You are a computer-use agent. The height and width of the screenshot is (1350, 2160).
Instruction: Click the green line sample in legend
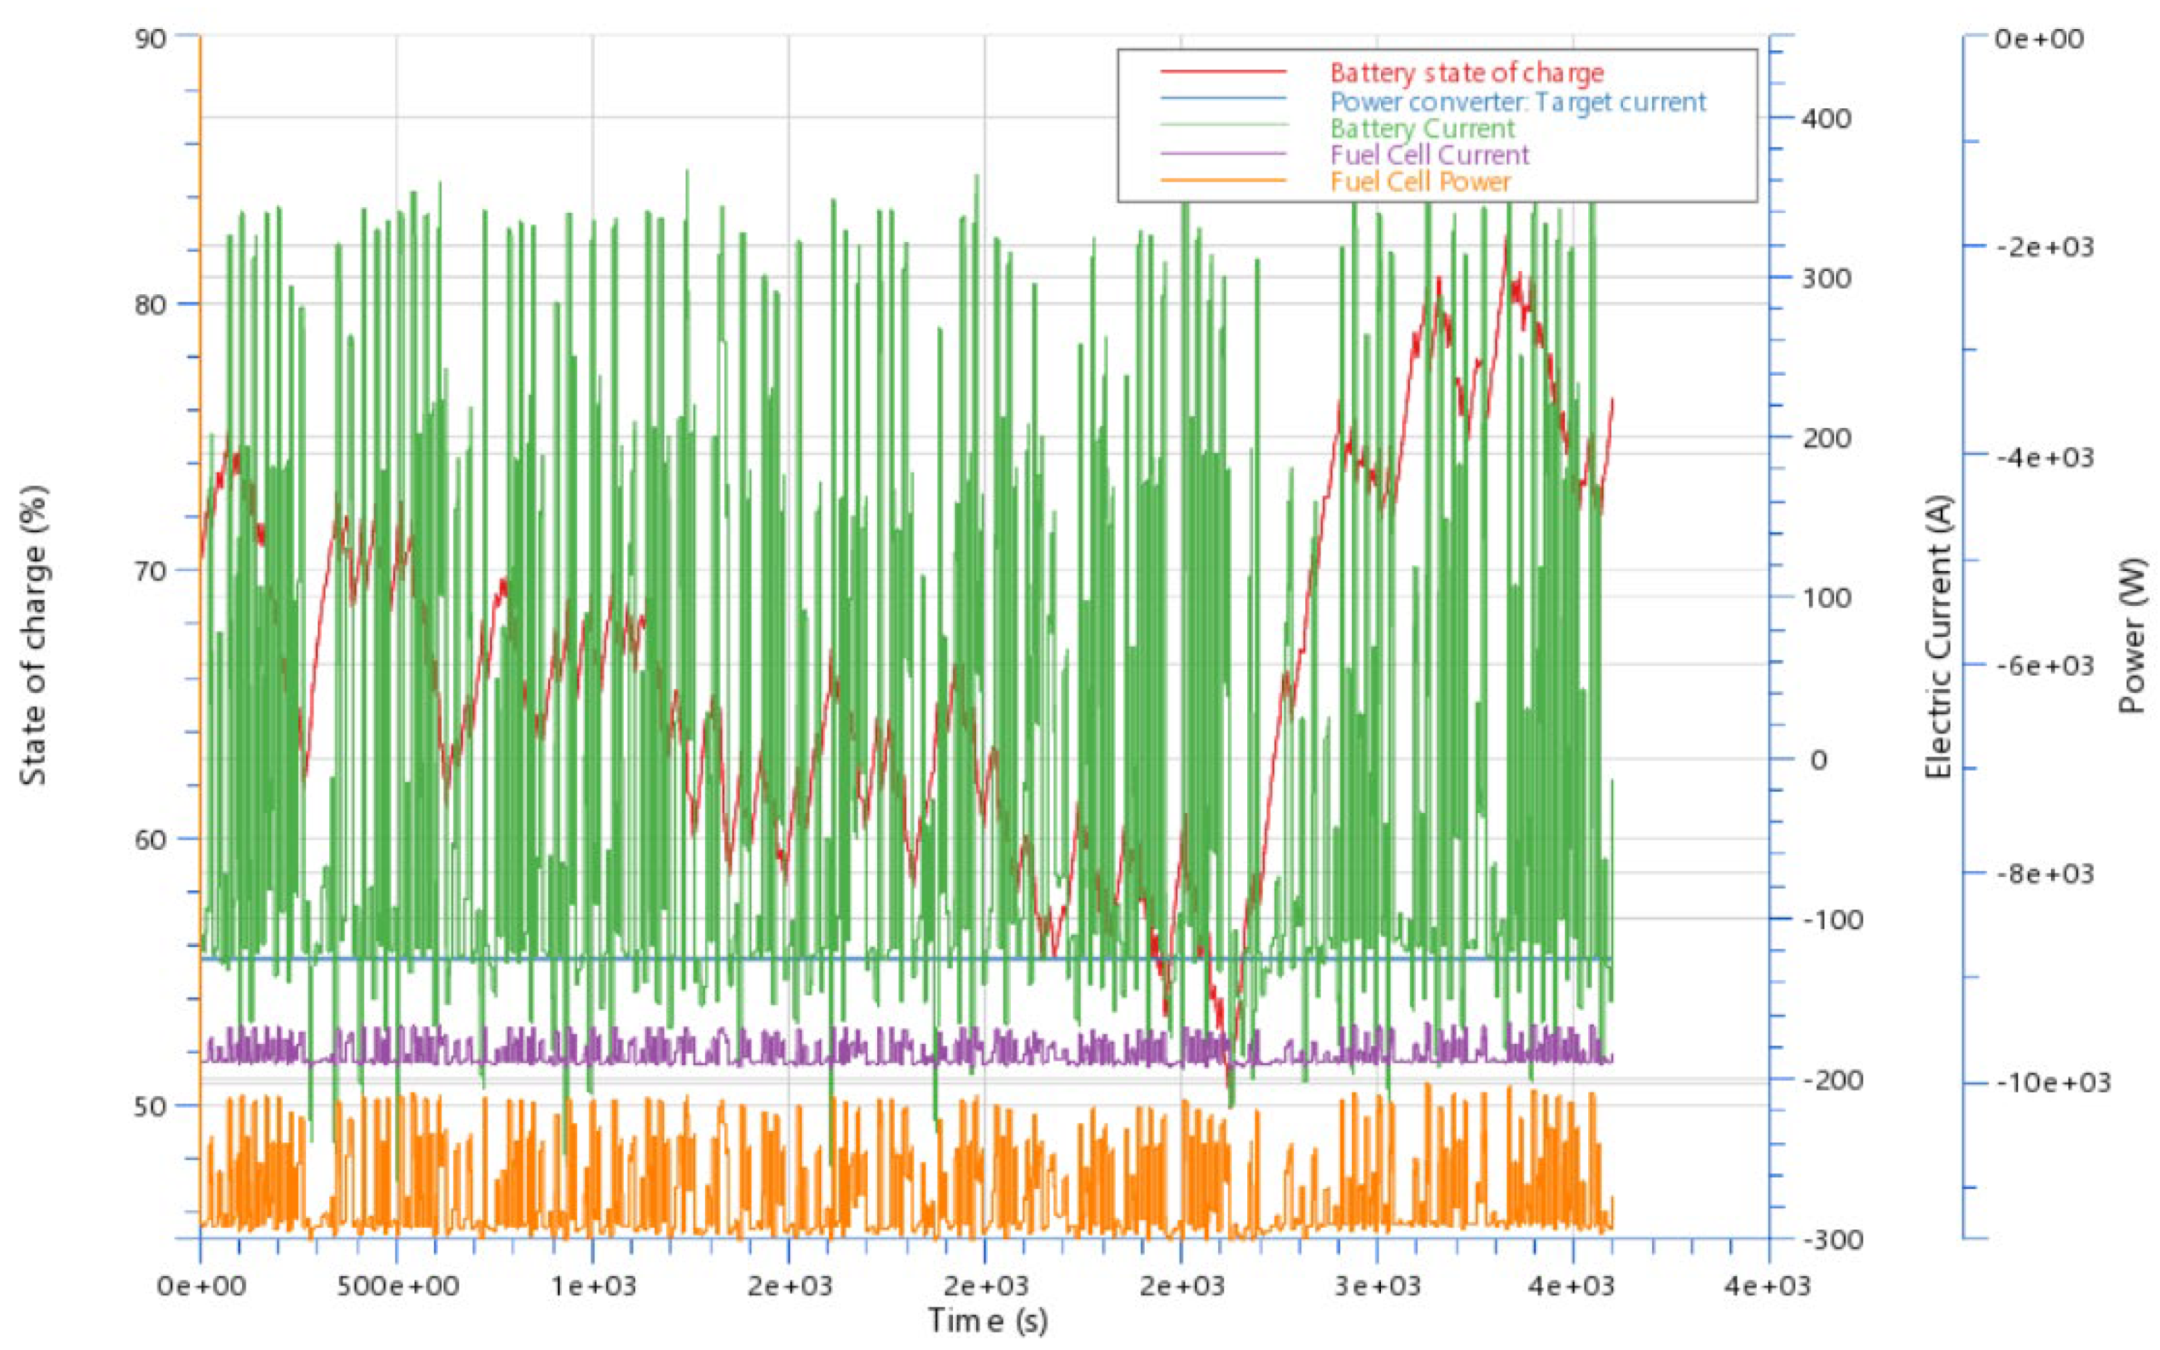click(x=1223, y=126)
